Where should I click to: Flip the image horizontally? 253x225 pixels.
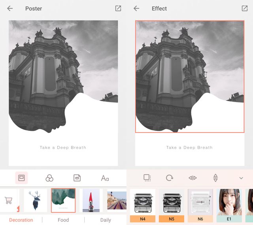(193, 178)
